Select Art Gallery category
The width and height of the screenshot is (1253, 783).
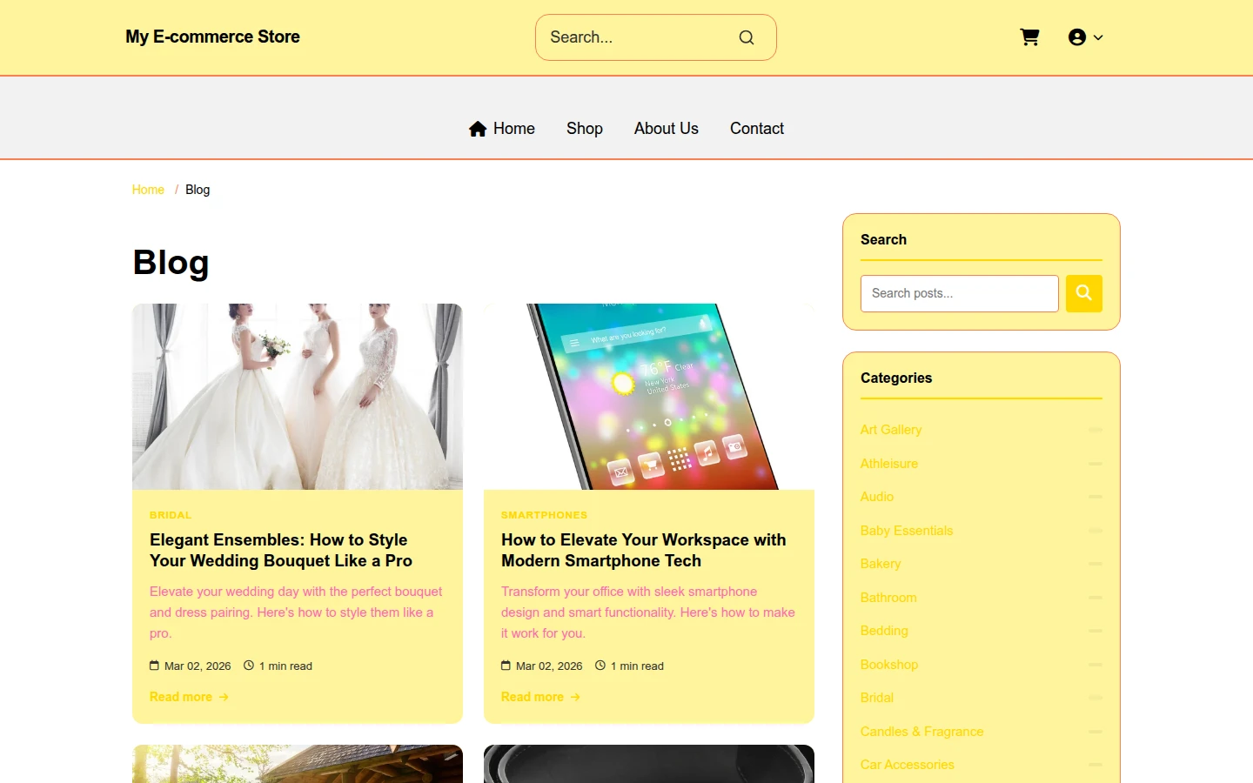891,430
